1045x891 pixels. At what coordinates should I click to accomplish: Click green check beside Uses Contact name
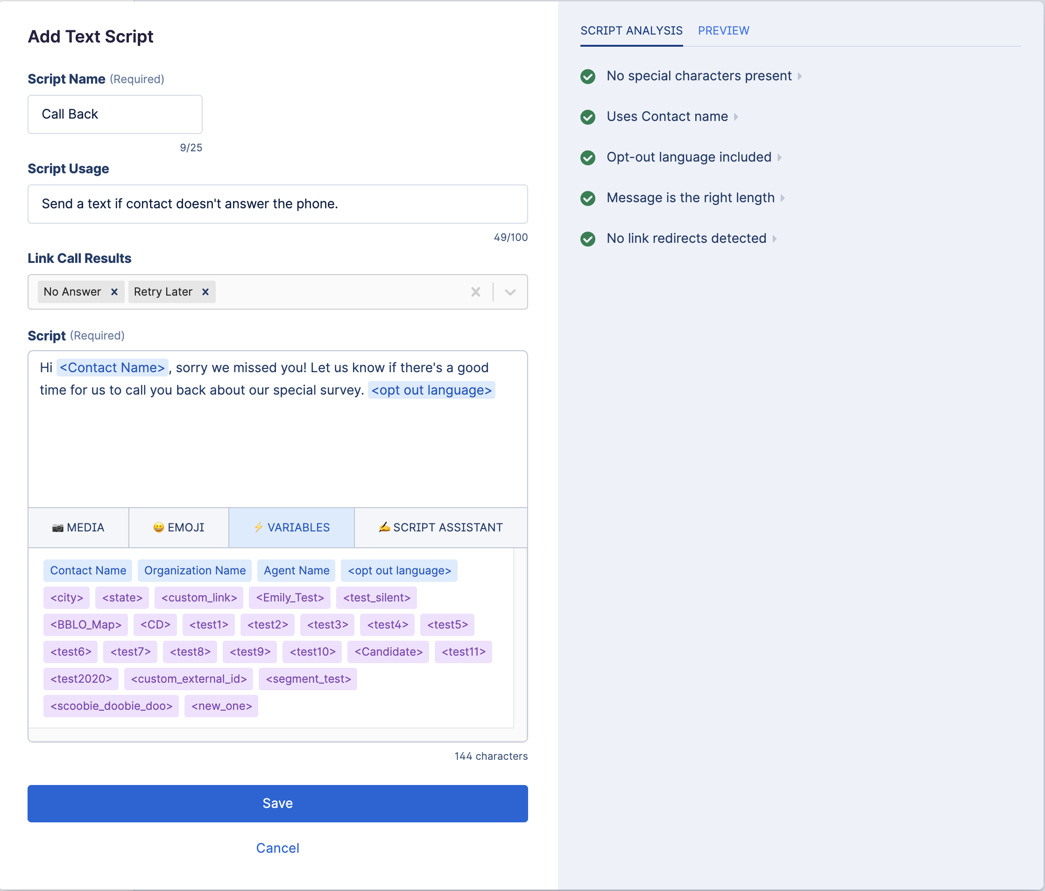click(587, 117)
